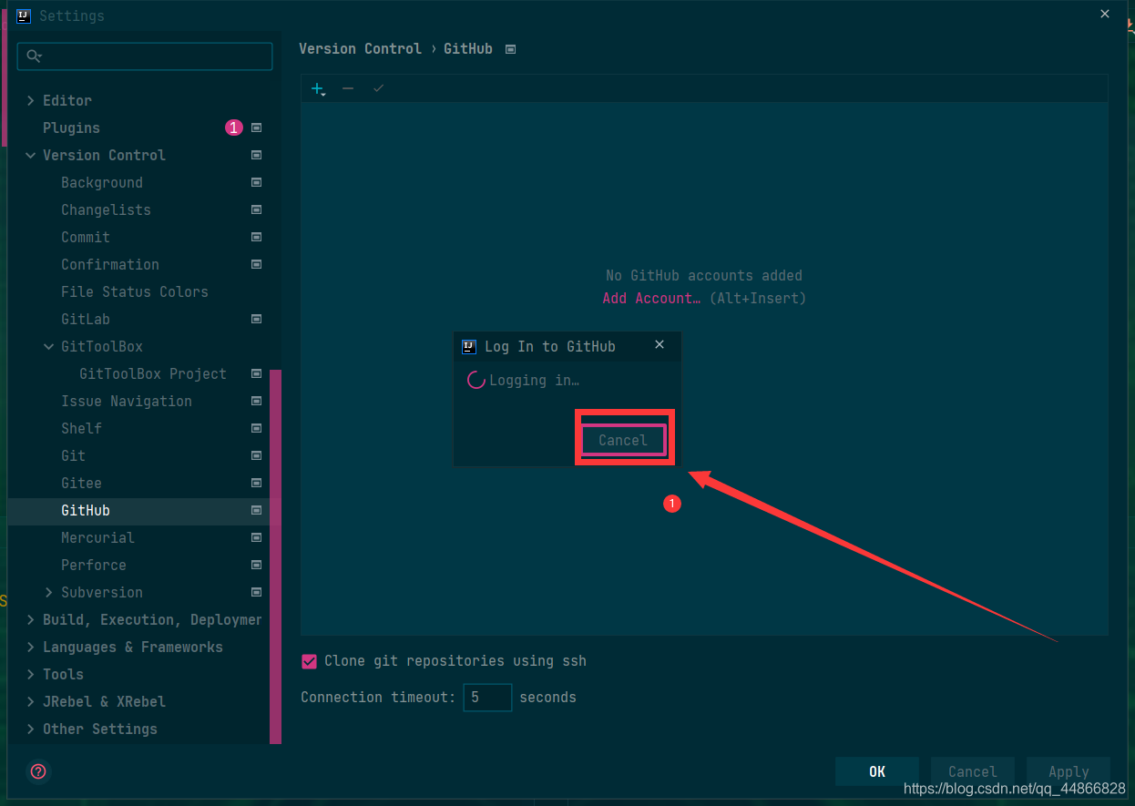1135x806 pixels.
Task: Collapse the GitToolBox node
Action: click(49, 346)
